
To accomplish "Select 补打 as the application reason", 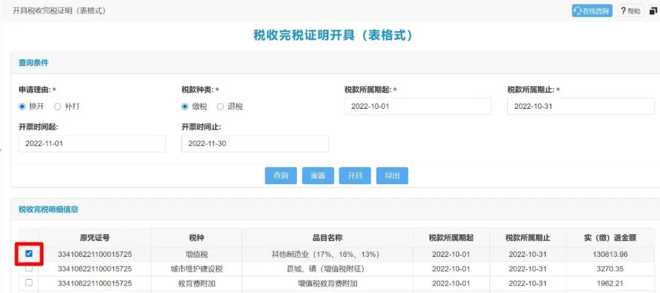I will [x=57, y=106].
